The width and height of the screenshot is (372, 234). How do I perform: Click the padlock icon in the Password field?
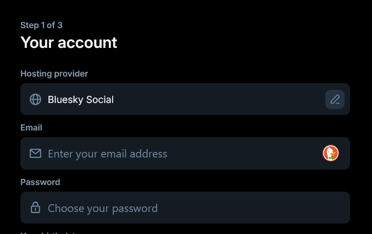pos(35,208)
